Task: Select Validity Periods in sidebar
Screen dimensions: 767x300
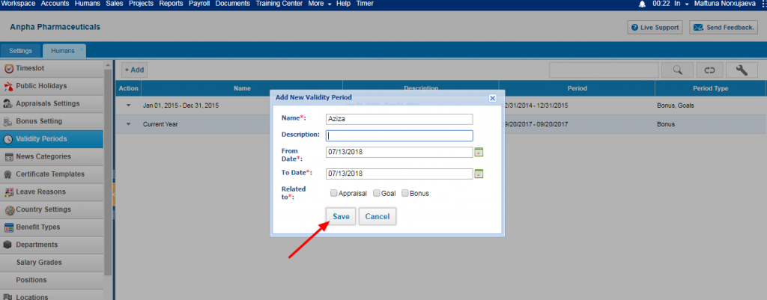Action: [x=52, y=139]
